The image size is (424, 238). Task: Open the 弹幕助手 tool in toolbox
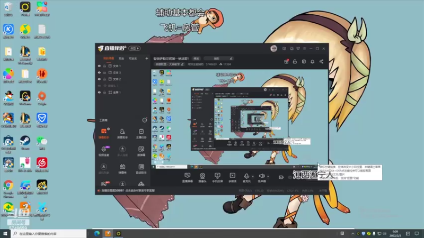(104, 134)
